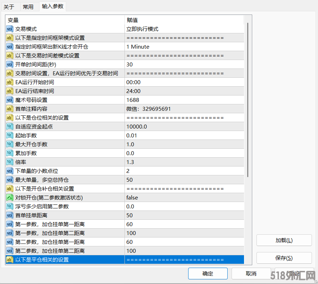This screenshot has height=284, width=318.
Task: Click the boolean icon beside 对锁开仓
Action: tap(10, 198)
